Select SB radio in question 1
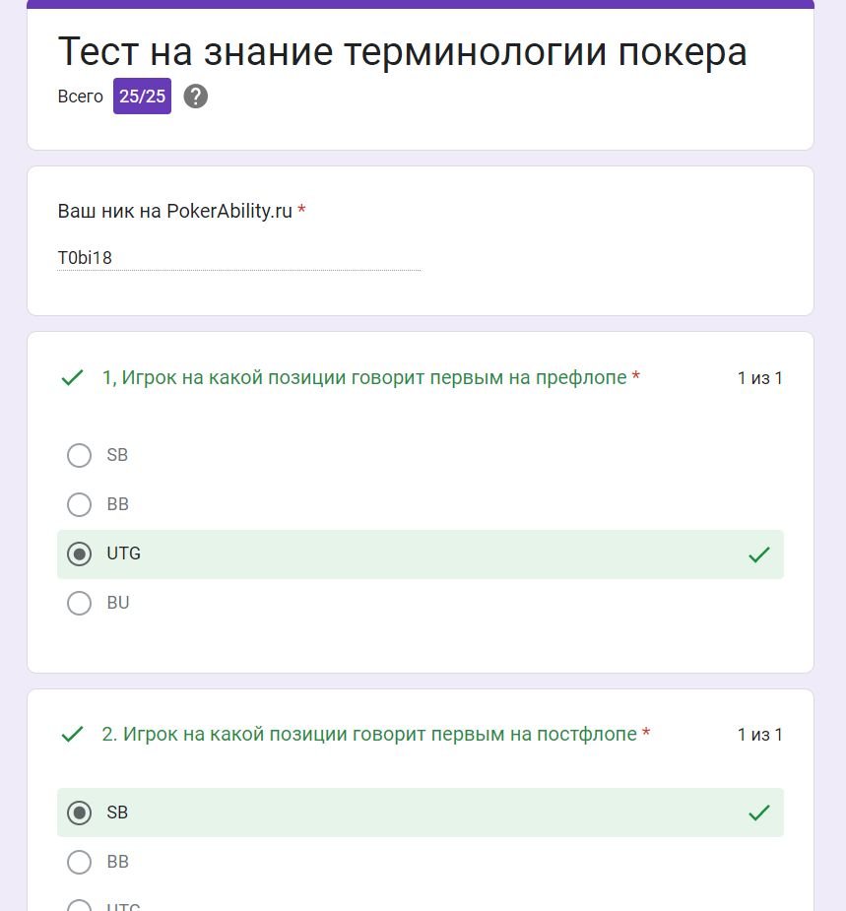Viewport: 846px width, 911px height. tap(79, 455)
